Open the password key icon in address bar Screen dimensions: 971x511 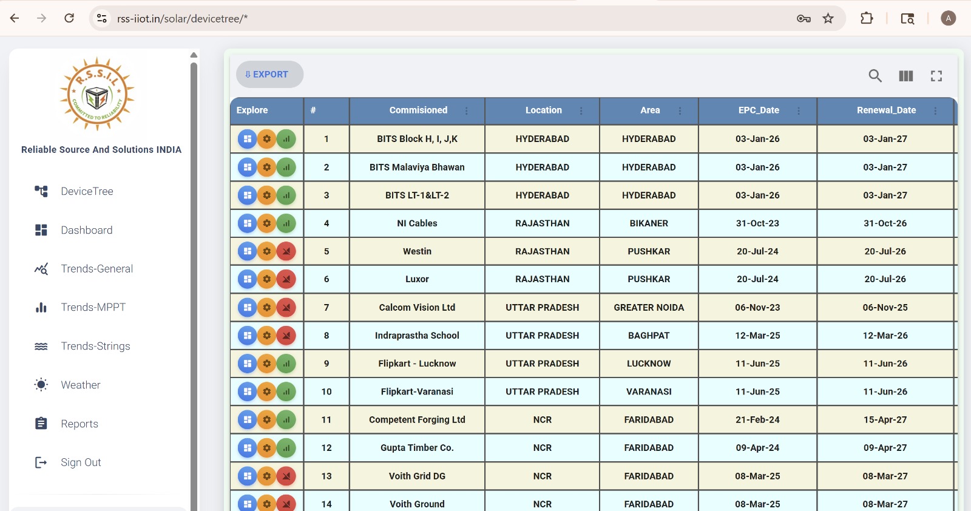pos(804,18)
